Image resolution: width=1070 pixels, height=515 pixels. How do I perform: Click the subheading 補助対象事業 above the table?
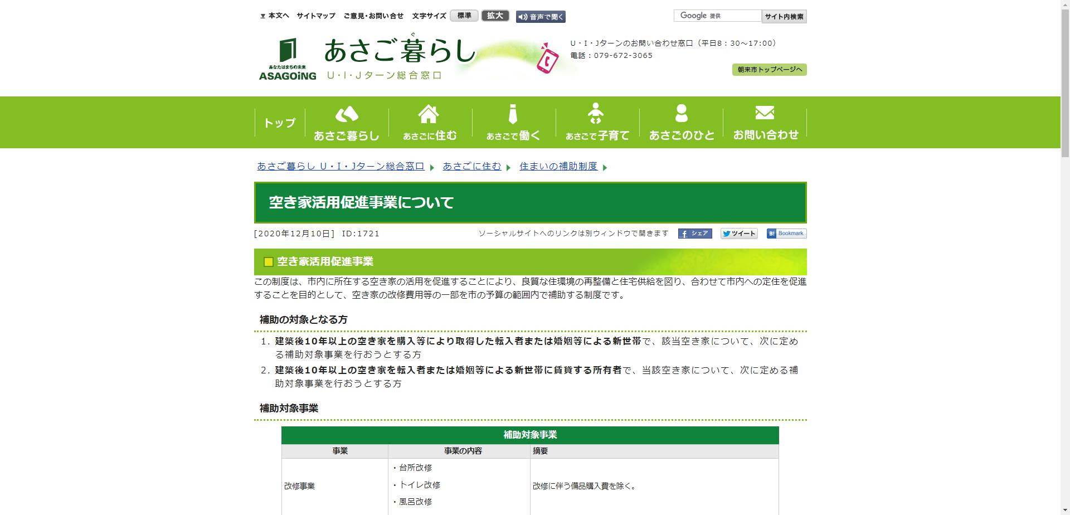(x=289, y=408)
